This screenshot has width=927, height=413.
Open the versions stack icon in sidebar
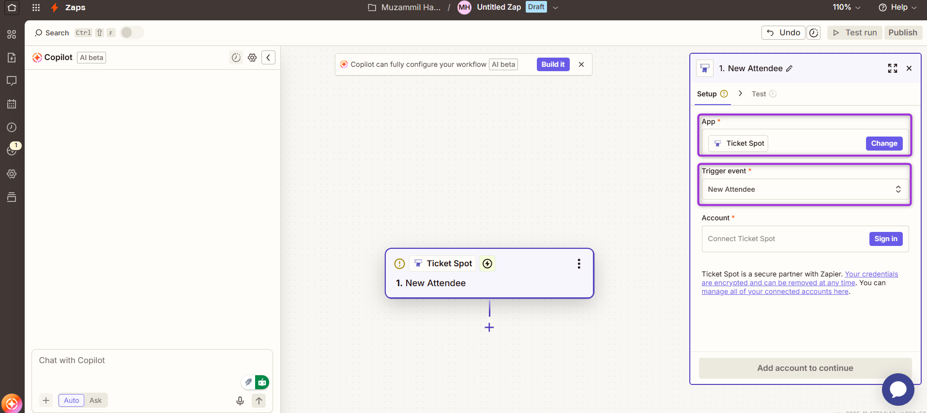coord(12,197)
